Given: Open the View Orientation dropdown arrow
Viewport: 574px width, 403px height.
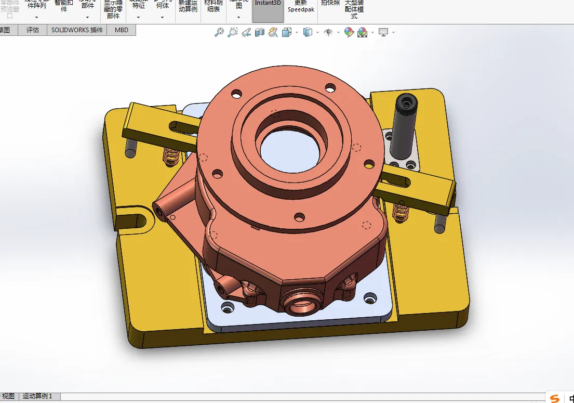Looking at the screenshot, I should coord(297,33).
